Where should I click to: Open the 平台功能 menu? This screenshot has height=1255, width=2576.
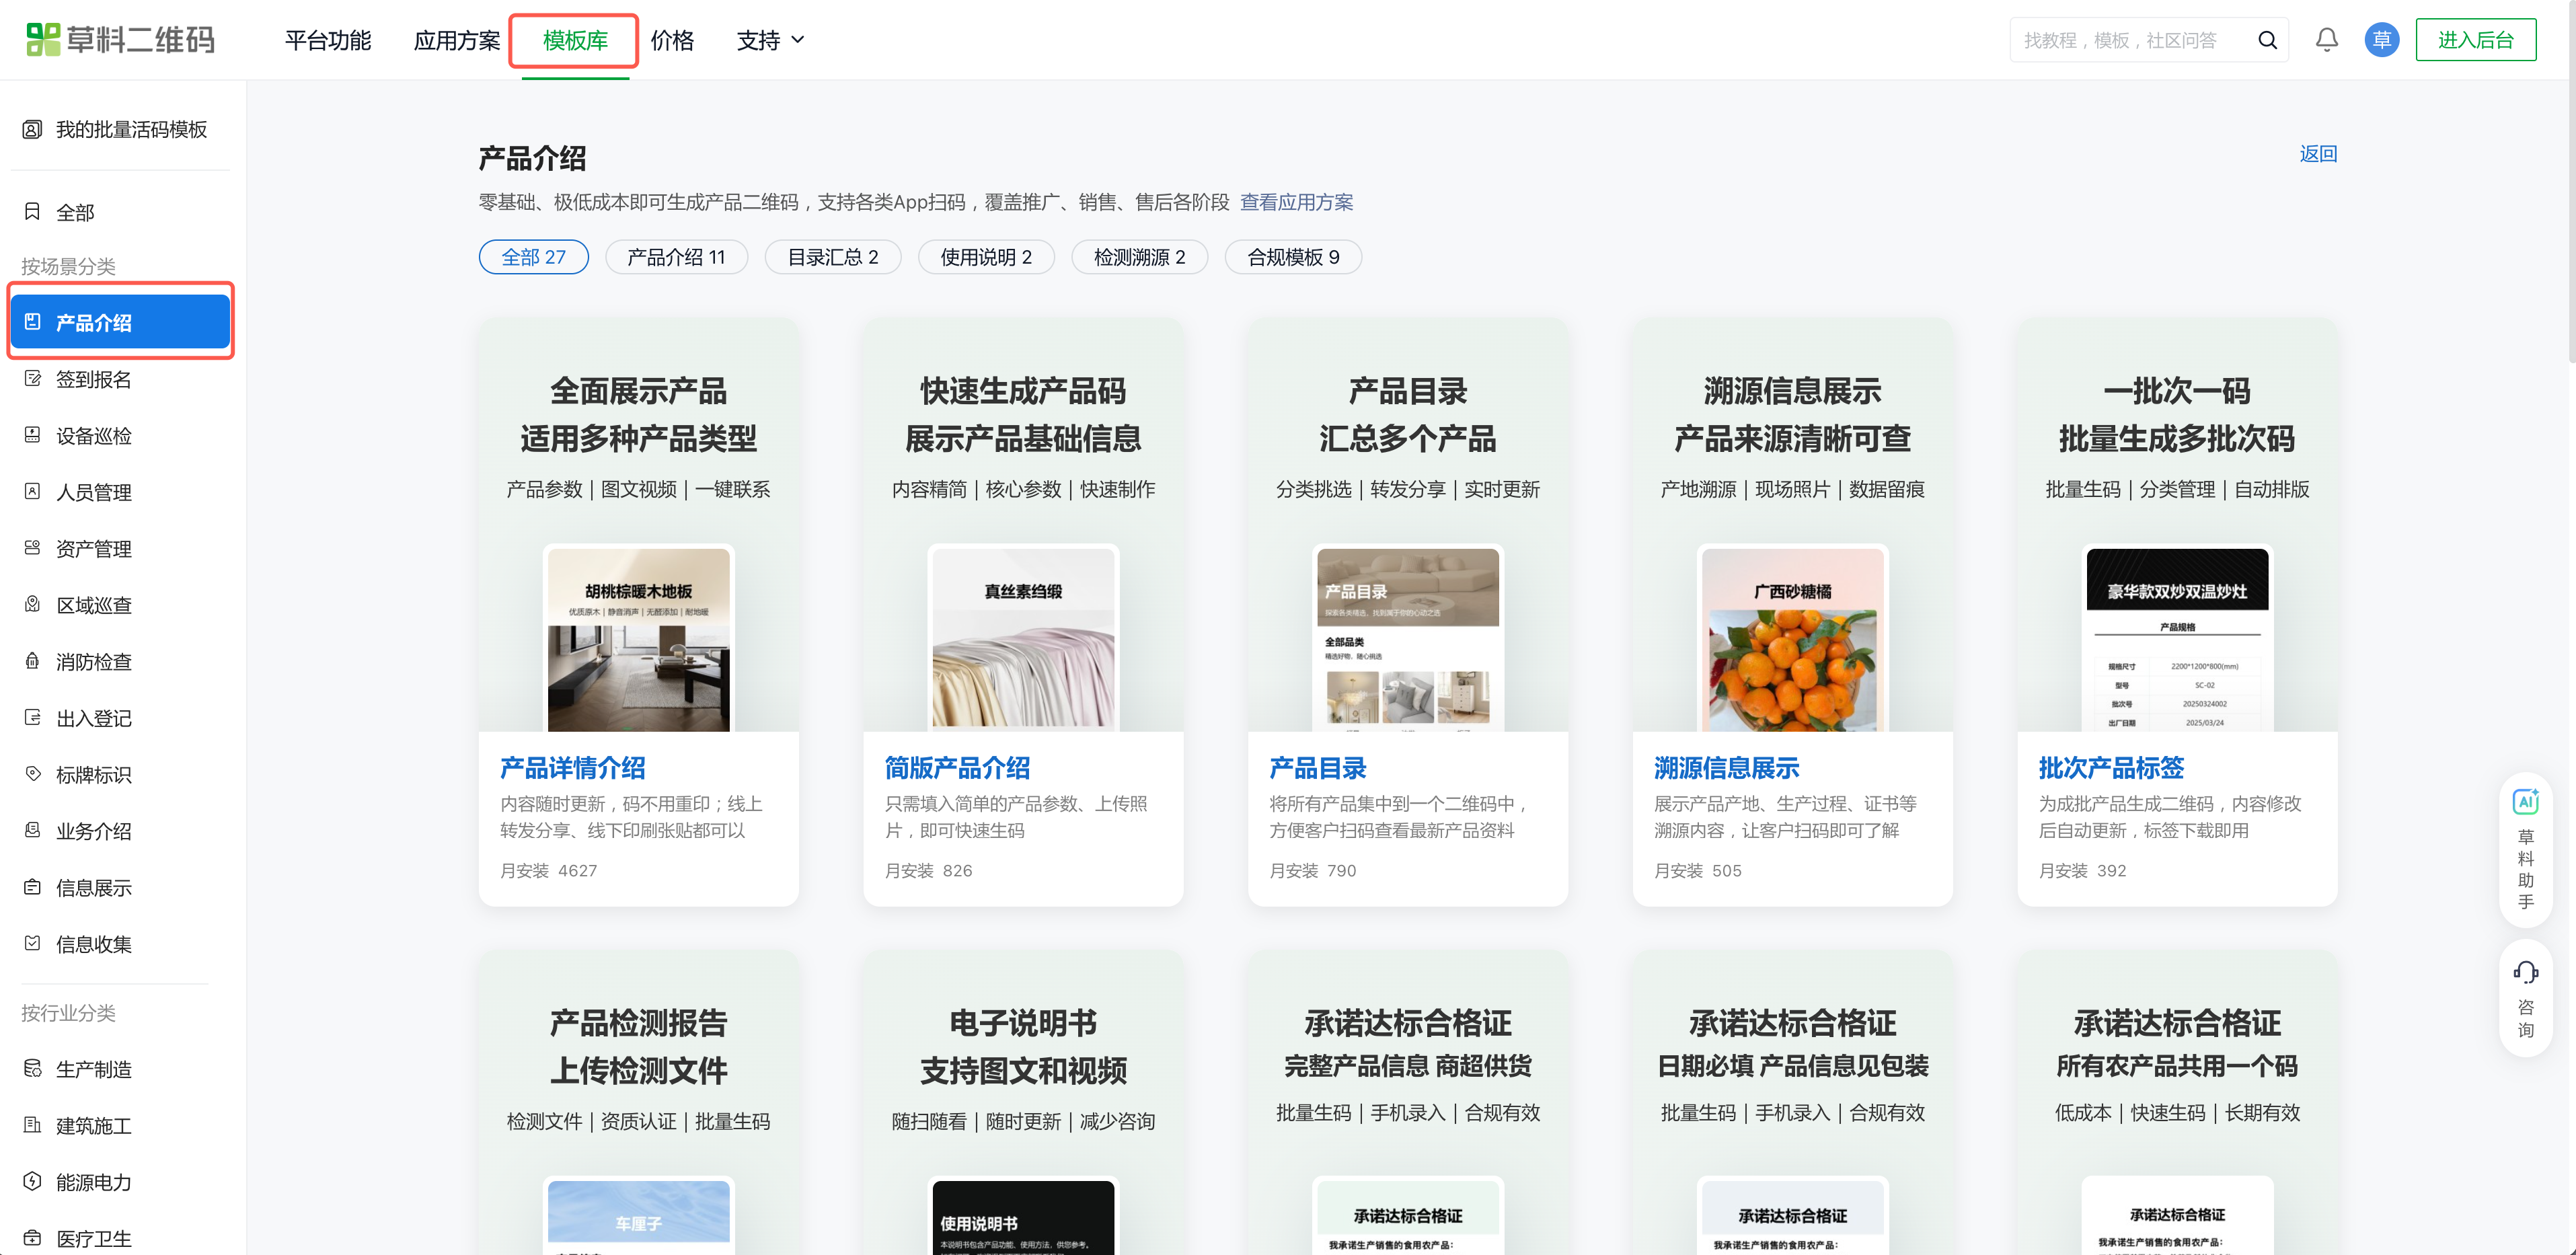(328, 40)
